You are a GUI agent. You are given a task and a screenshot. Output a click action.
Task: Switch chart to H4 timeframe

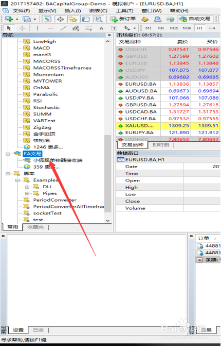tap(212, 28)
